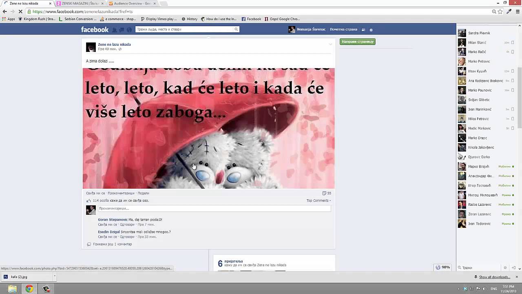Click Show all downloads link

(x=494, y=277)
